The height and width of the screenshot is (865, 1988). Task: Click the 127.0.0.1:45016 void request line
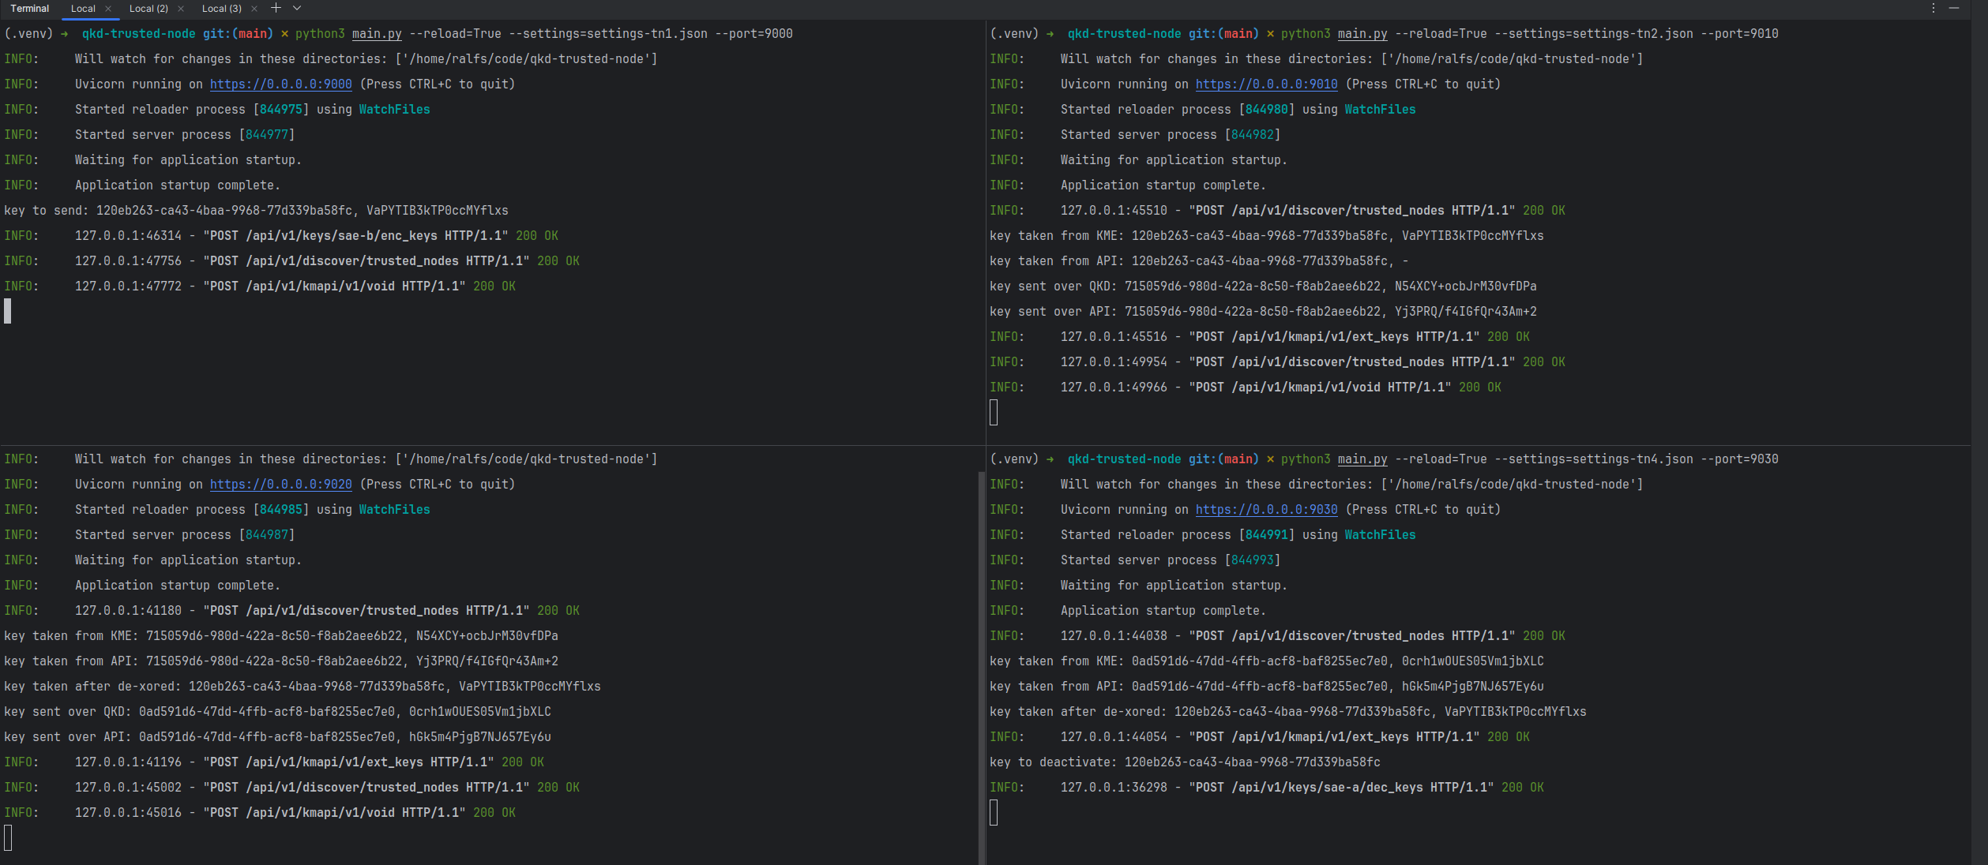260,813
